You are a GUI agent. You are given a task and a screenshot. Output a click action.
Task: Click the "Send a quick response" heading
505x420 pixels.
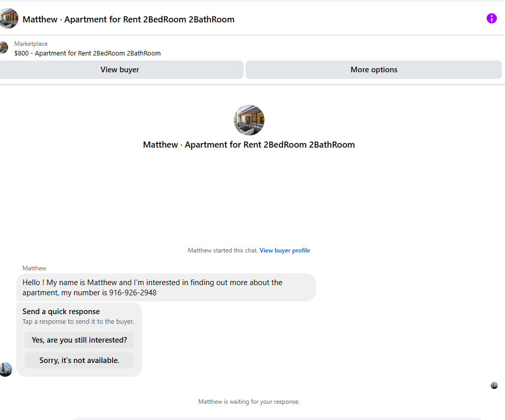pos(61,312)
